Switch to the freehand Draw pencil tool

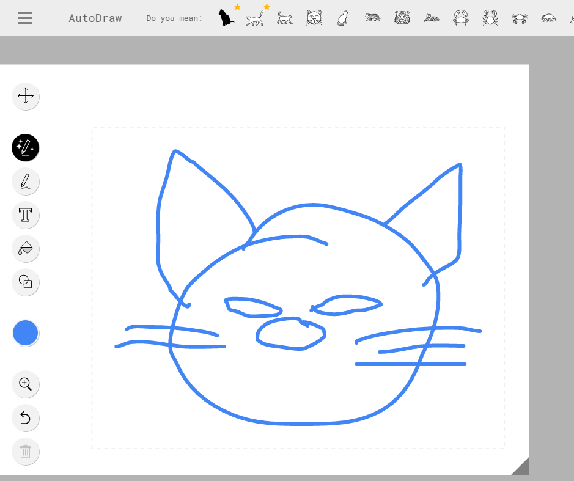[x=26, y=182]
